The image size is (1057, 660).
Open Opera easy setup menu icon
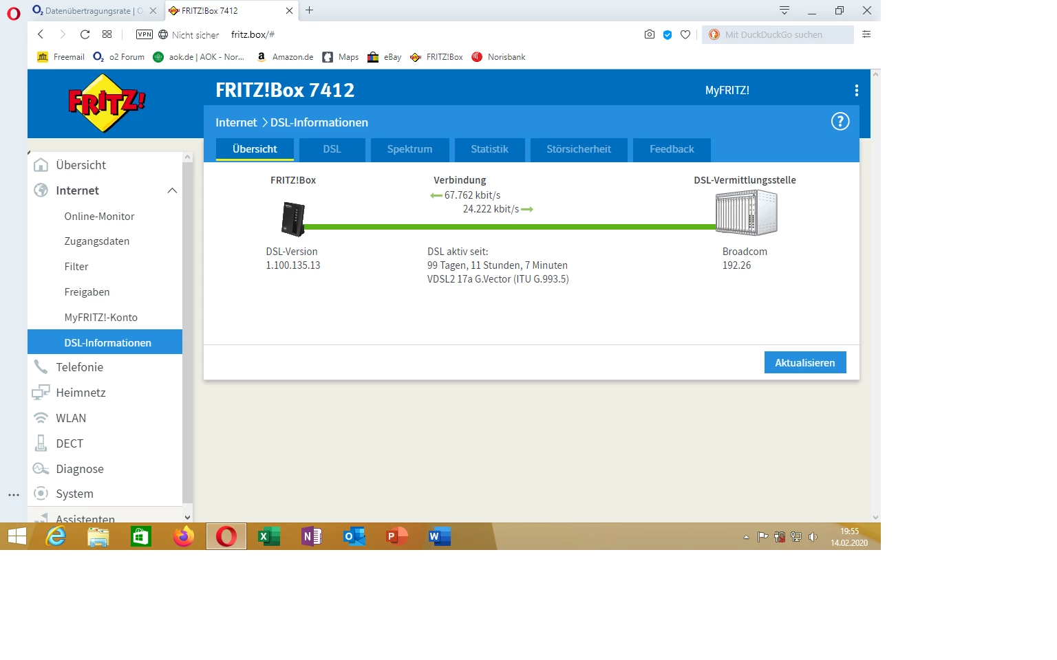[x=866, y=34]
